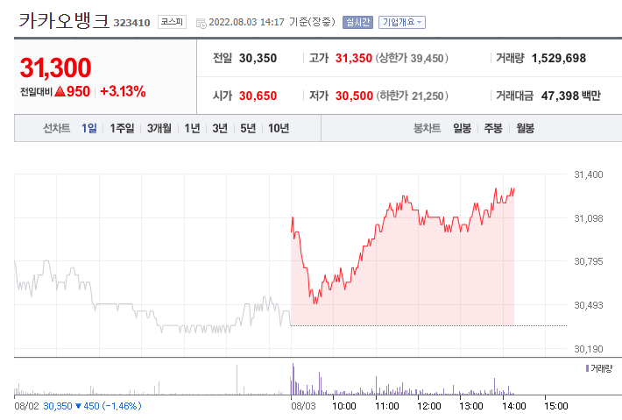The image size is (622, 420).
Task: Click the +3.13% change rate
Action: [123, 92]
